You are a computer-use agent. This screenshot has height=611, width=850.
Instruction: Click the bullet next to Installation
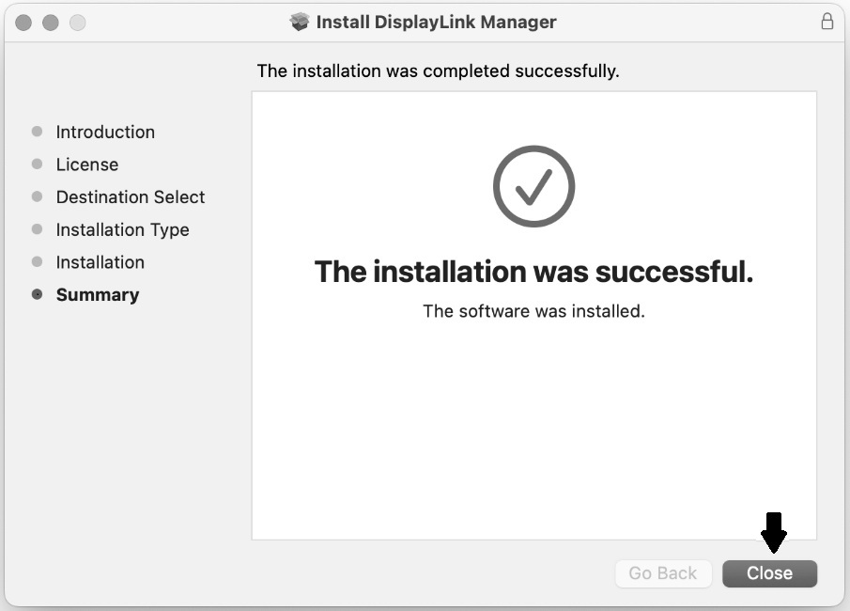click(37, 261)
